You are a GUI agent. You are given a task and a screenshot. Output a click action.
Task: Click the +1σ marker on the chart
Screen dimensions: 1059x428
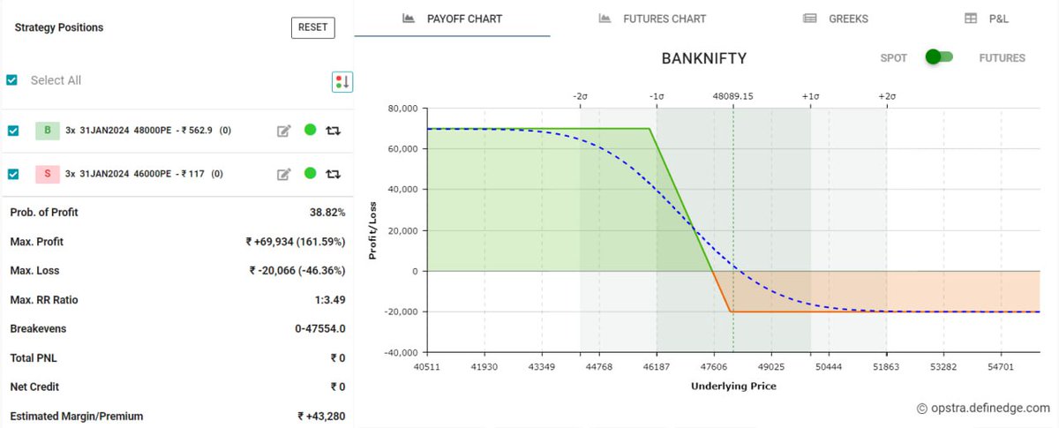click(x=810, y=95)
